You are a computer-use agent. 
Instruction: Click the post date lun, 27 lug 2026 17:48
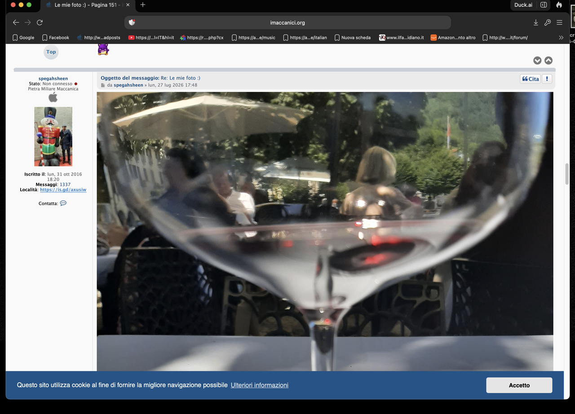pos(172,85)
